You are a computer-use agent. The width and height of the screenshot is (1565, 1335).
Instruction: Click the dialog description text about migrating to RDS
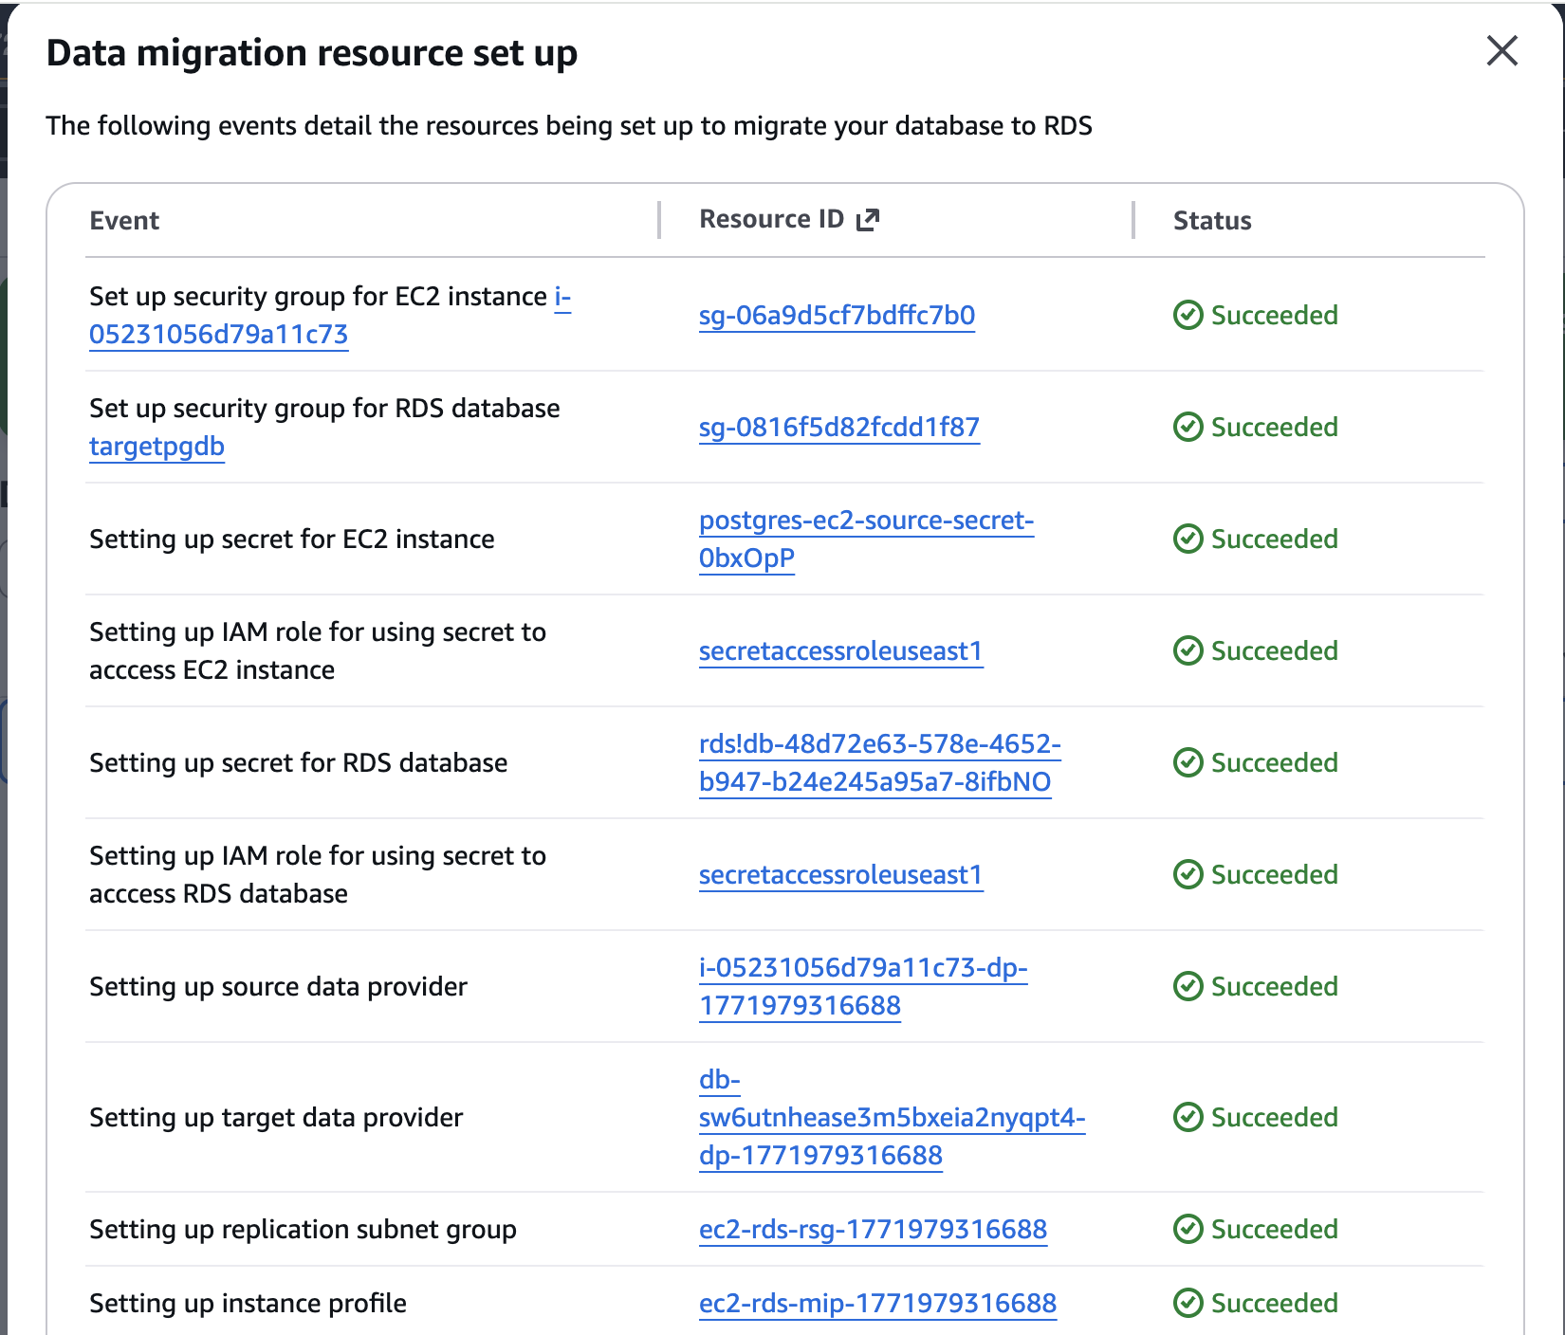click(569, 126)
